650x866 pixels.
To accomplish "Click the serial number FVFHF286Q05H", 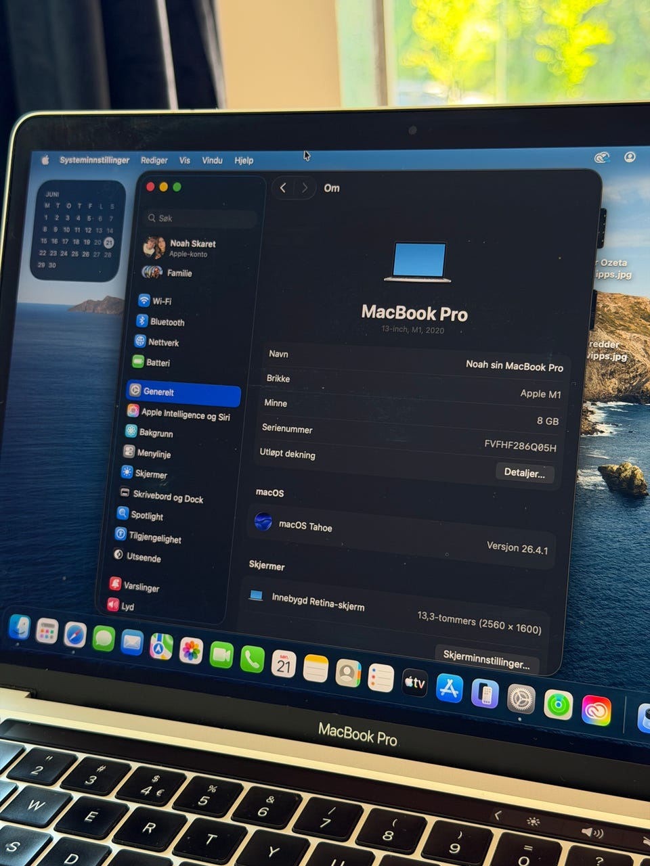I will click(521, 445).
